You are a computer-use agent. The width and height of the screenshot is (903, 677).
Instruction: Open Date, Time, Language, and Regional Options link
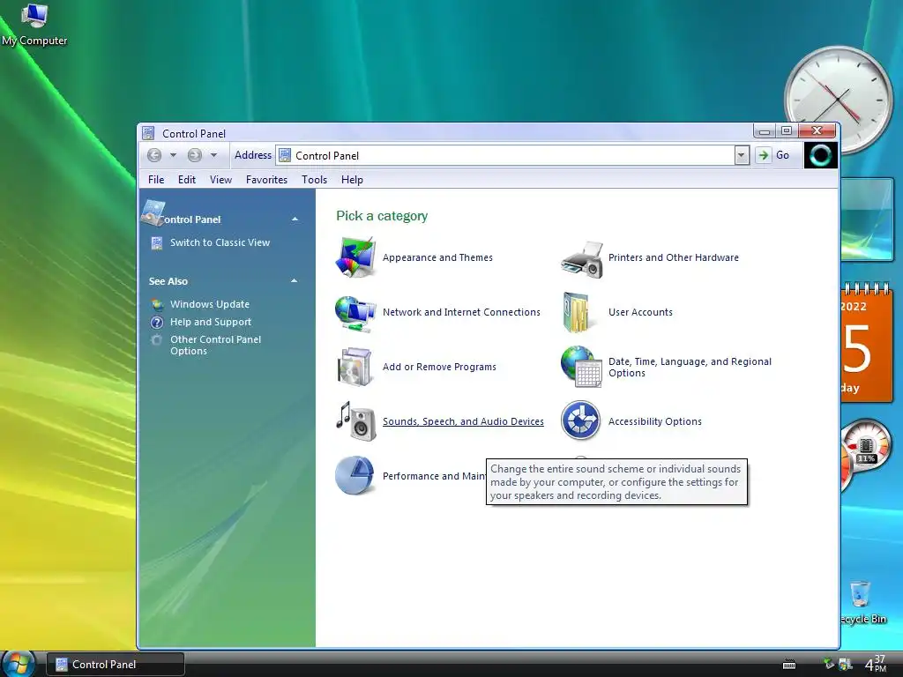[690, 368]
